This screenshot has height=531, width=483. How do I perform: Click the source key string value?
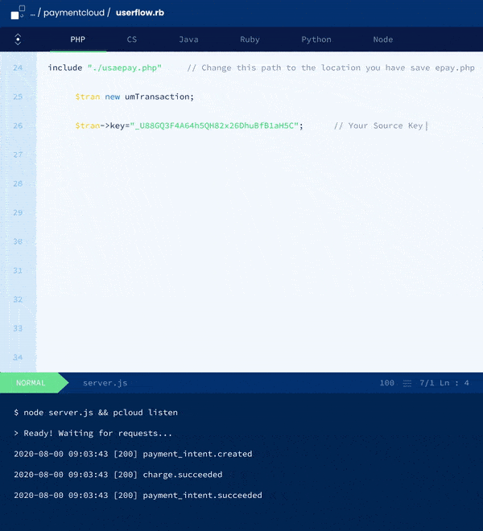coord(214,126)
